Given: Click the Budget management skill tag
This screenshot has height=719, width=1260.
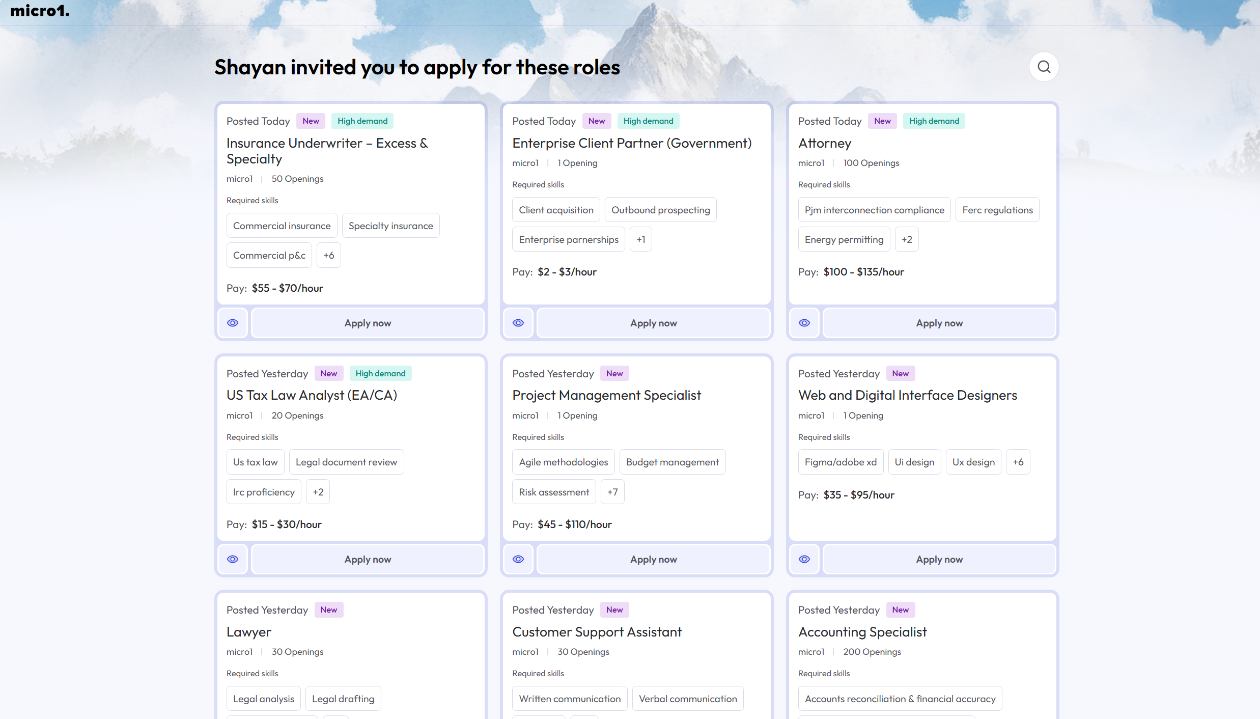Looking at the screenshot, I should [x=673, y=462].
